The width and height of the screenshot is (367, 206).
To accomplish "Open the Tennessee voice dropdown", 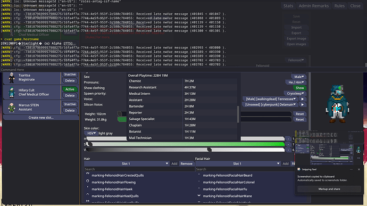I will point(270,99).
